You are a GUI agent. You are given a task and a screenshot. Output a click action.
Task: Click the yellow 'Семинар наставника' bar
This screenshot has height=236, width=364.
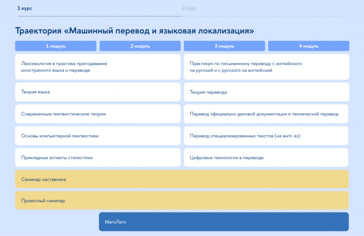182,179
